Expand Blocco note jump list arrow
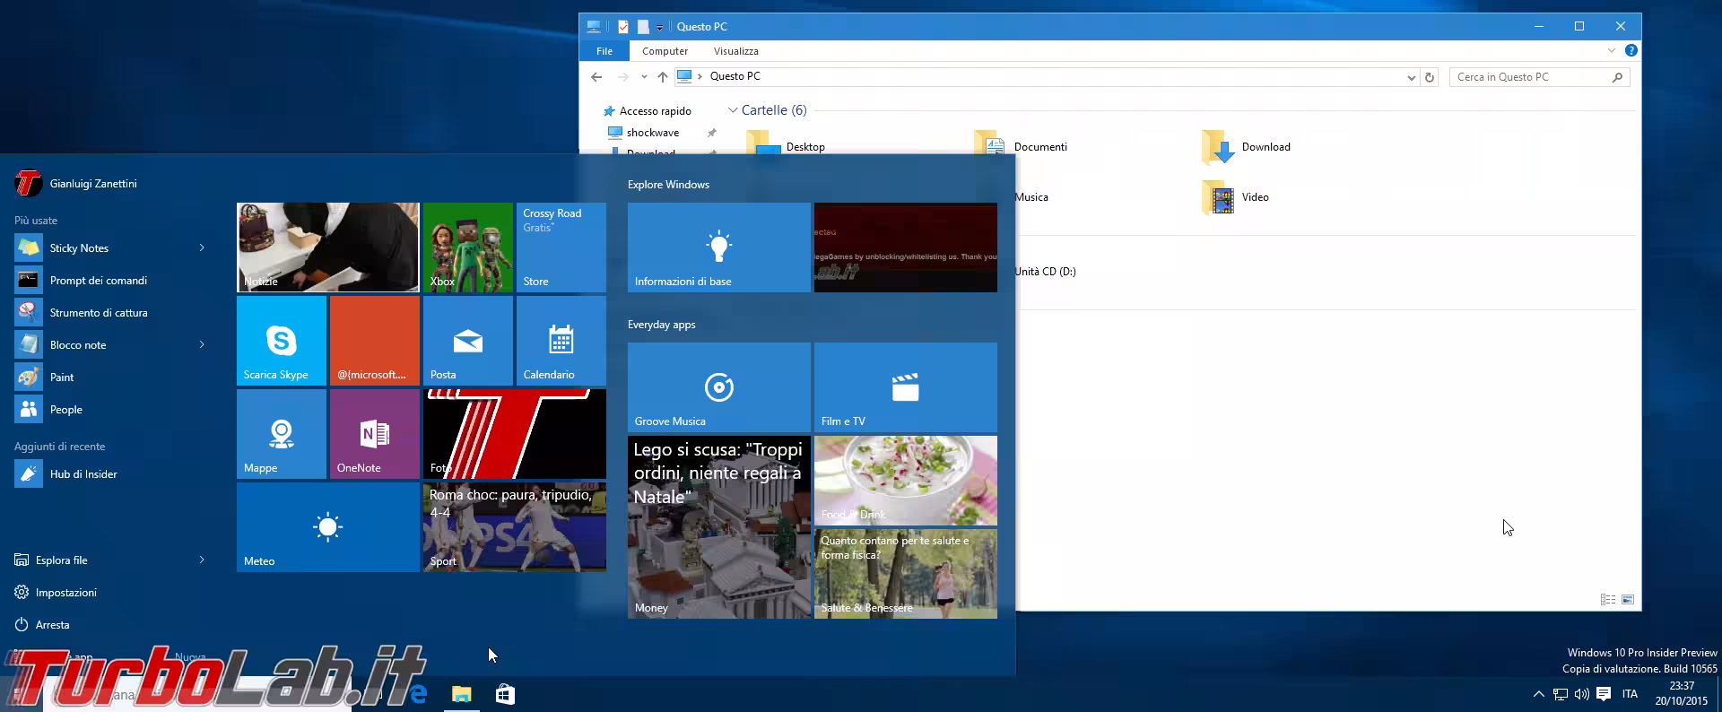Viewport: 1722px width, 712px height. point(202,344)
